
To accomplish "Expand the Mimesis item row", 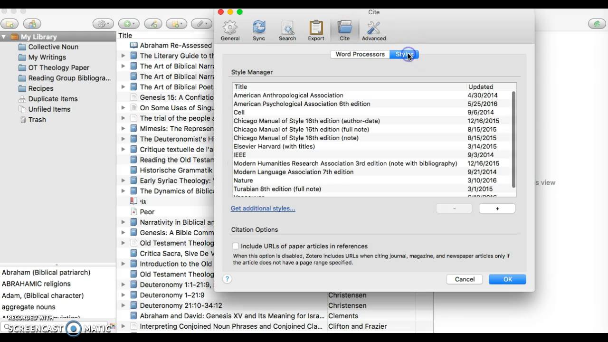I will (x=123, y=129).
